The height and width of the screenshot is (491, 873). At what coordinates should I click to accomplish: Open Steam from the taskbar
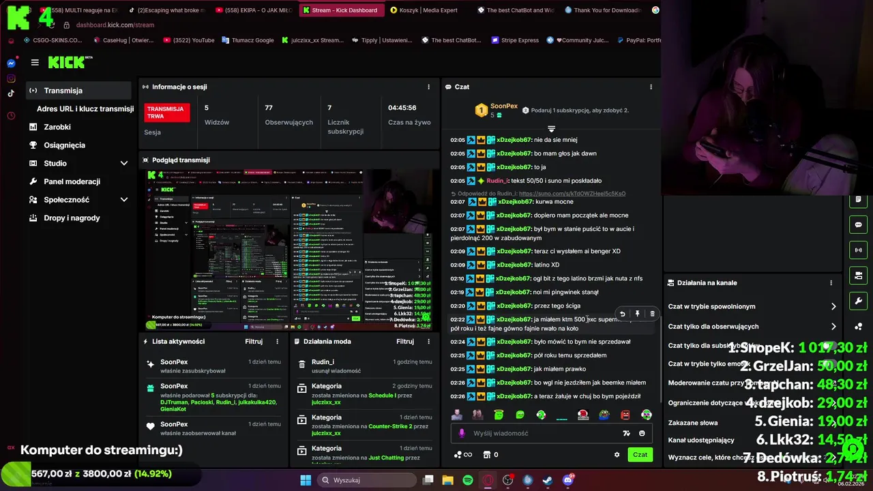pyautogui.click(x=548, y=480)
